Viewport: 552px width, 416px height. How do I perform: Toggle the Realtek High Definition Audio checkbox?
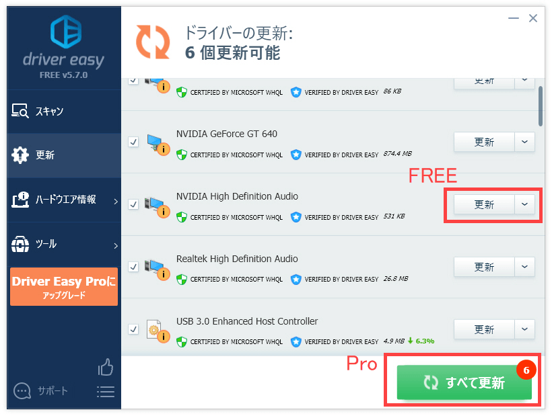(x=133, y=267)
